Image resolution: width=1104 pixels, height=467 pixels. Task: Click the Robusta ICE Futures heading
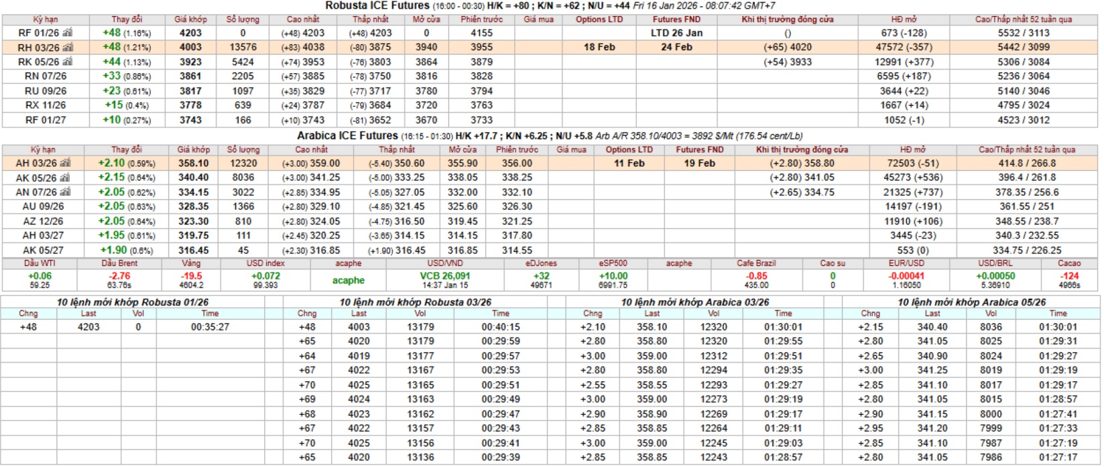click(377, 5)
